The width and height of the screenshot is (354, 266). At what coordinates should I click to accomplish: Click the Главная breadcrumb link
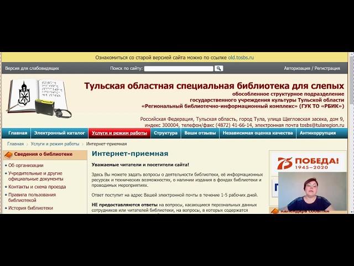(x=15, y=144)
